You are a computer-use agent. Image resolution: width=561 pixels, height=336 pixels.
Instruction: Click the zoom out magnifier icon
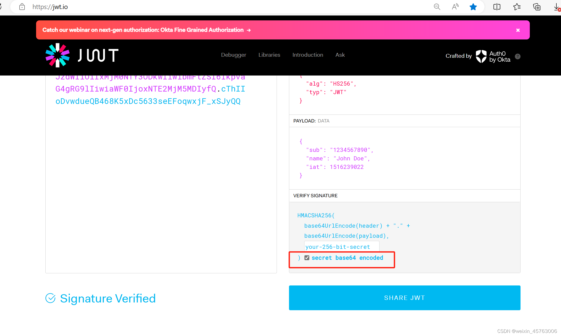point(437,7)
